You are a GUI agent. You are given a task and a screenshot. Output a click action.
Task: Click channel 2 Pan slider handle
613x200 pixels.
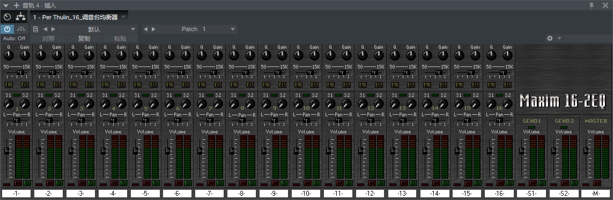49,121
